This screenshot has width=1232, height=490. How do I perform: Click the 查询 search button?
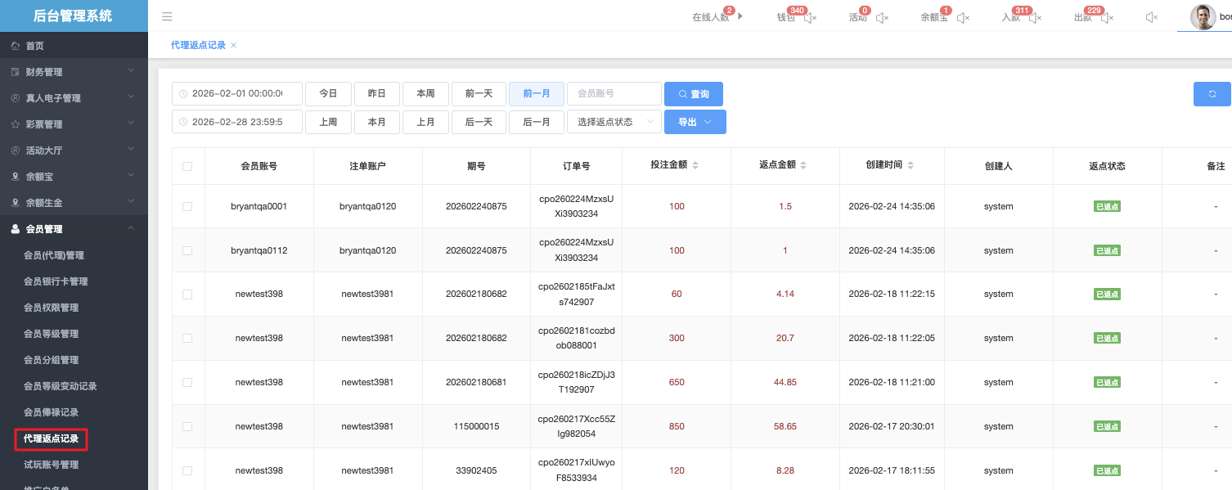click(693, 94)
